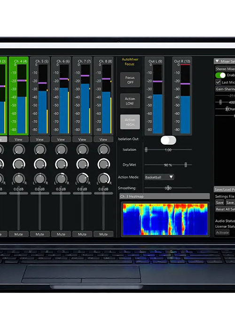Click the Isolation slider at 1.00
Image resolution: width=235 pixels, height=330 pixels.
click(168, 149)
